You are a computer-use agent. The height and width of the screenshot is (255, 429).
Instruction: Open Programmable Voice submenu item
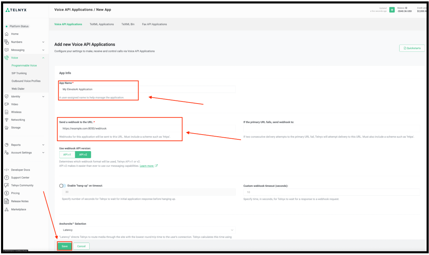[24, 65]
